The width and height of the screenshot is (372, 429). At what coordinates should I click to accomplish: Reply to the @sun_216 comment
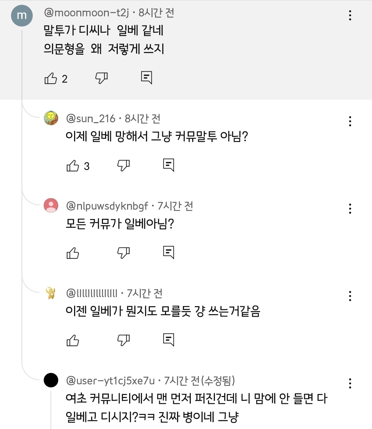click(168, 165)
